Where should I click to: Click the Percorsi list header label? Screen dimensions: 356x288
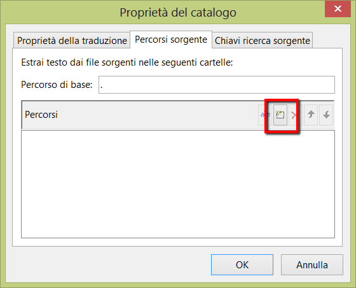pos(41,115)
